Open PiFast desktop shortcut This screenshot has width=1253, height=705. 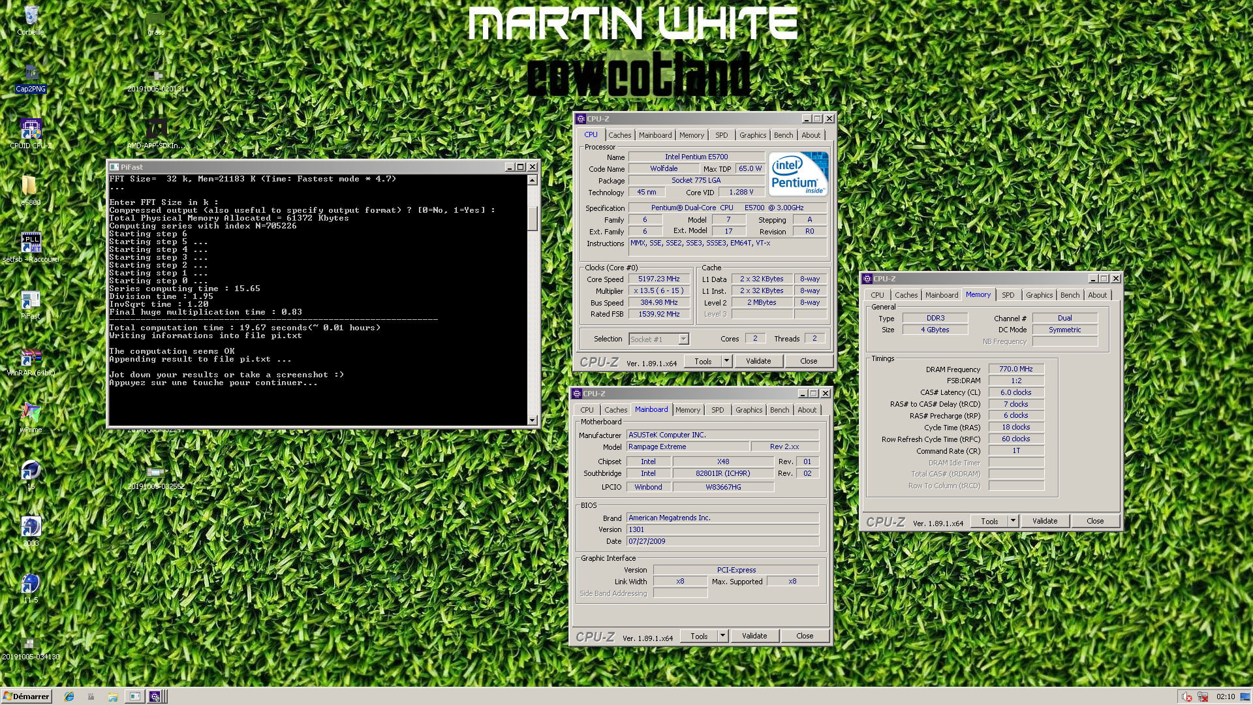(31, 304)
